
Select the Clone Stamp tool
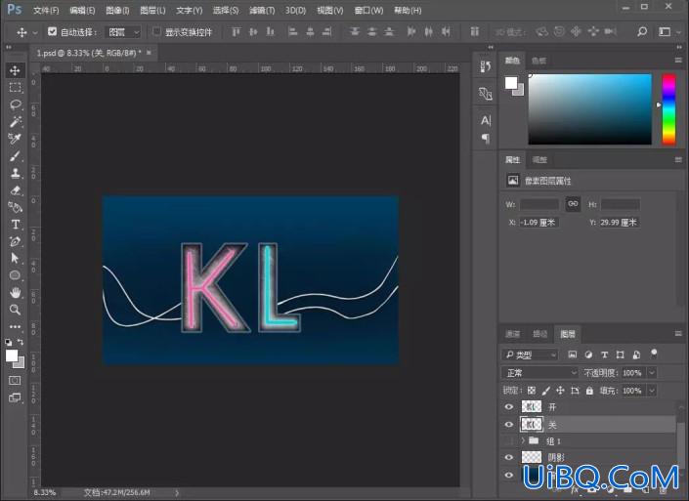15,173
